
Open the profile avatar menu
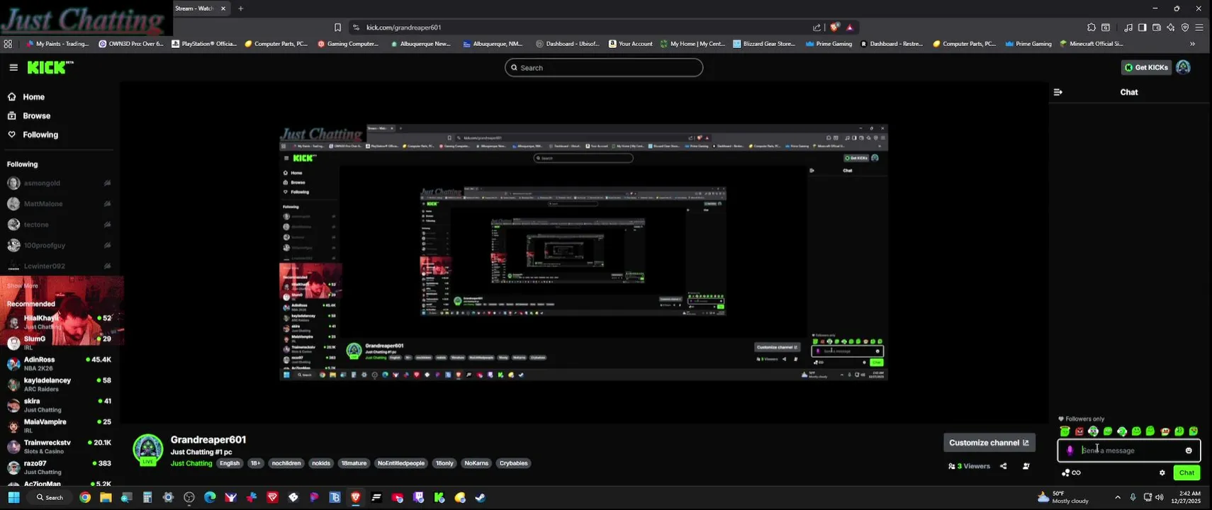[x=1183, y=67]
